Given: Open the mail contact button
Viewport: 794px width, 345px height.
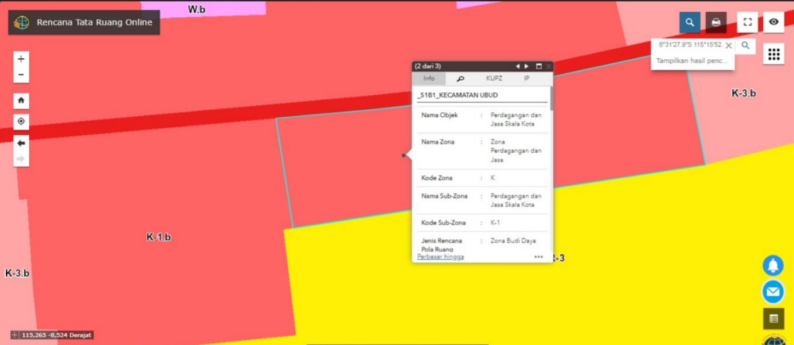Looking at the screenshot, I should tap(772, 292).
